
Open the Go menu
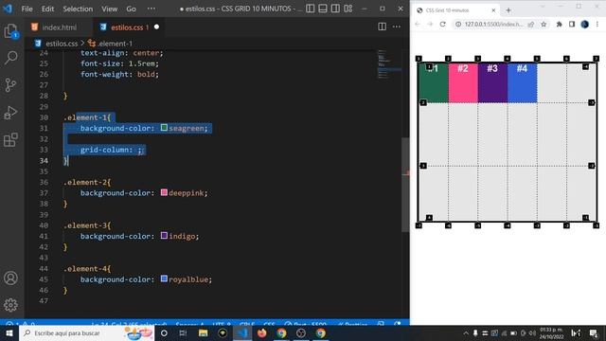coord(131,9)
